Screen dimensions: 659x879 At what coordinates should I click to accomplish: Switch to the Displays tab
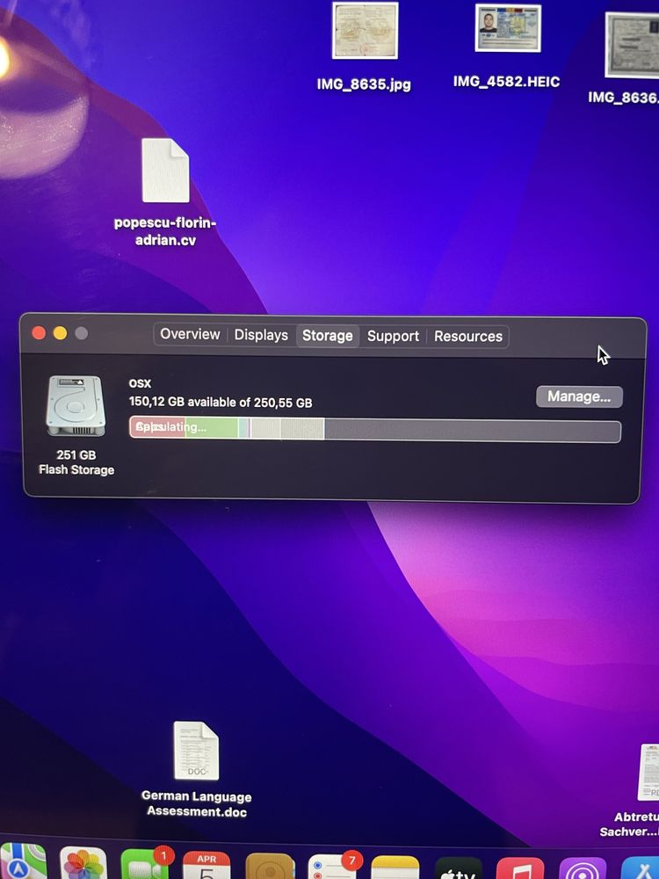point(261,335)
